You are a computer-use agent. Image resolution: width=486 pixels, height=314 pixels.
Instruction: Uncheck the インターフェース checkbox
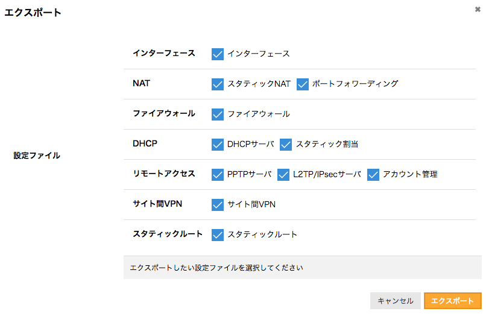click(x=218, y=54)
